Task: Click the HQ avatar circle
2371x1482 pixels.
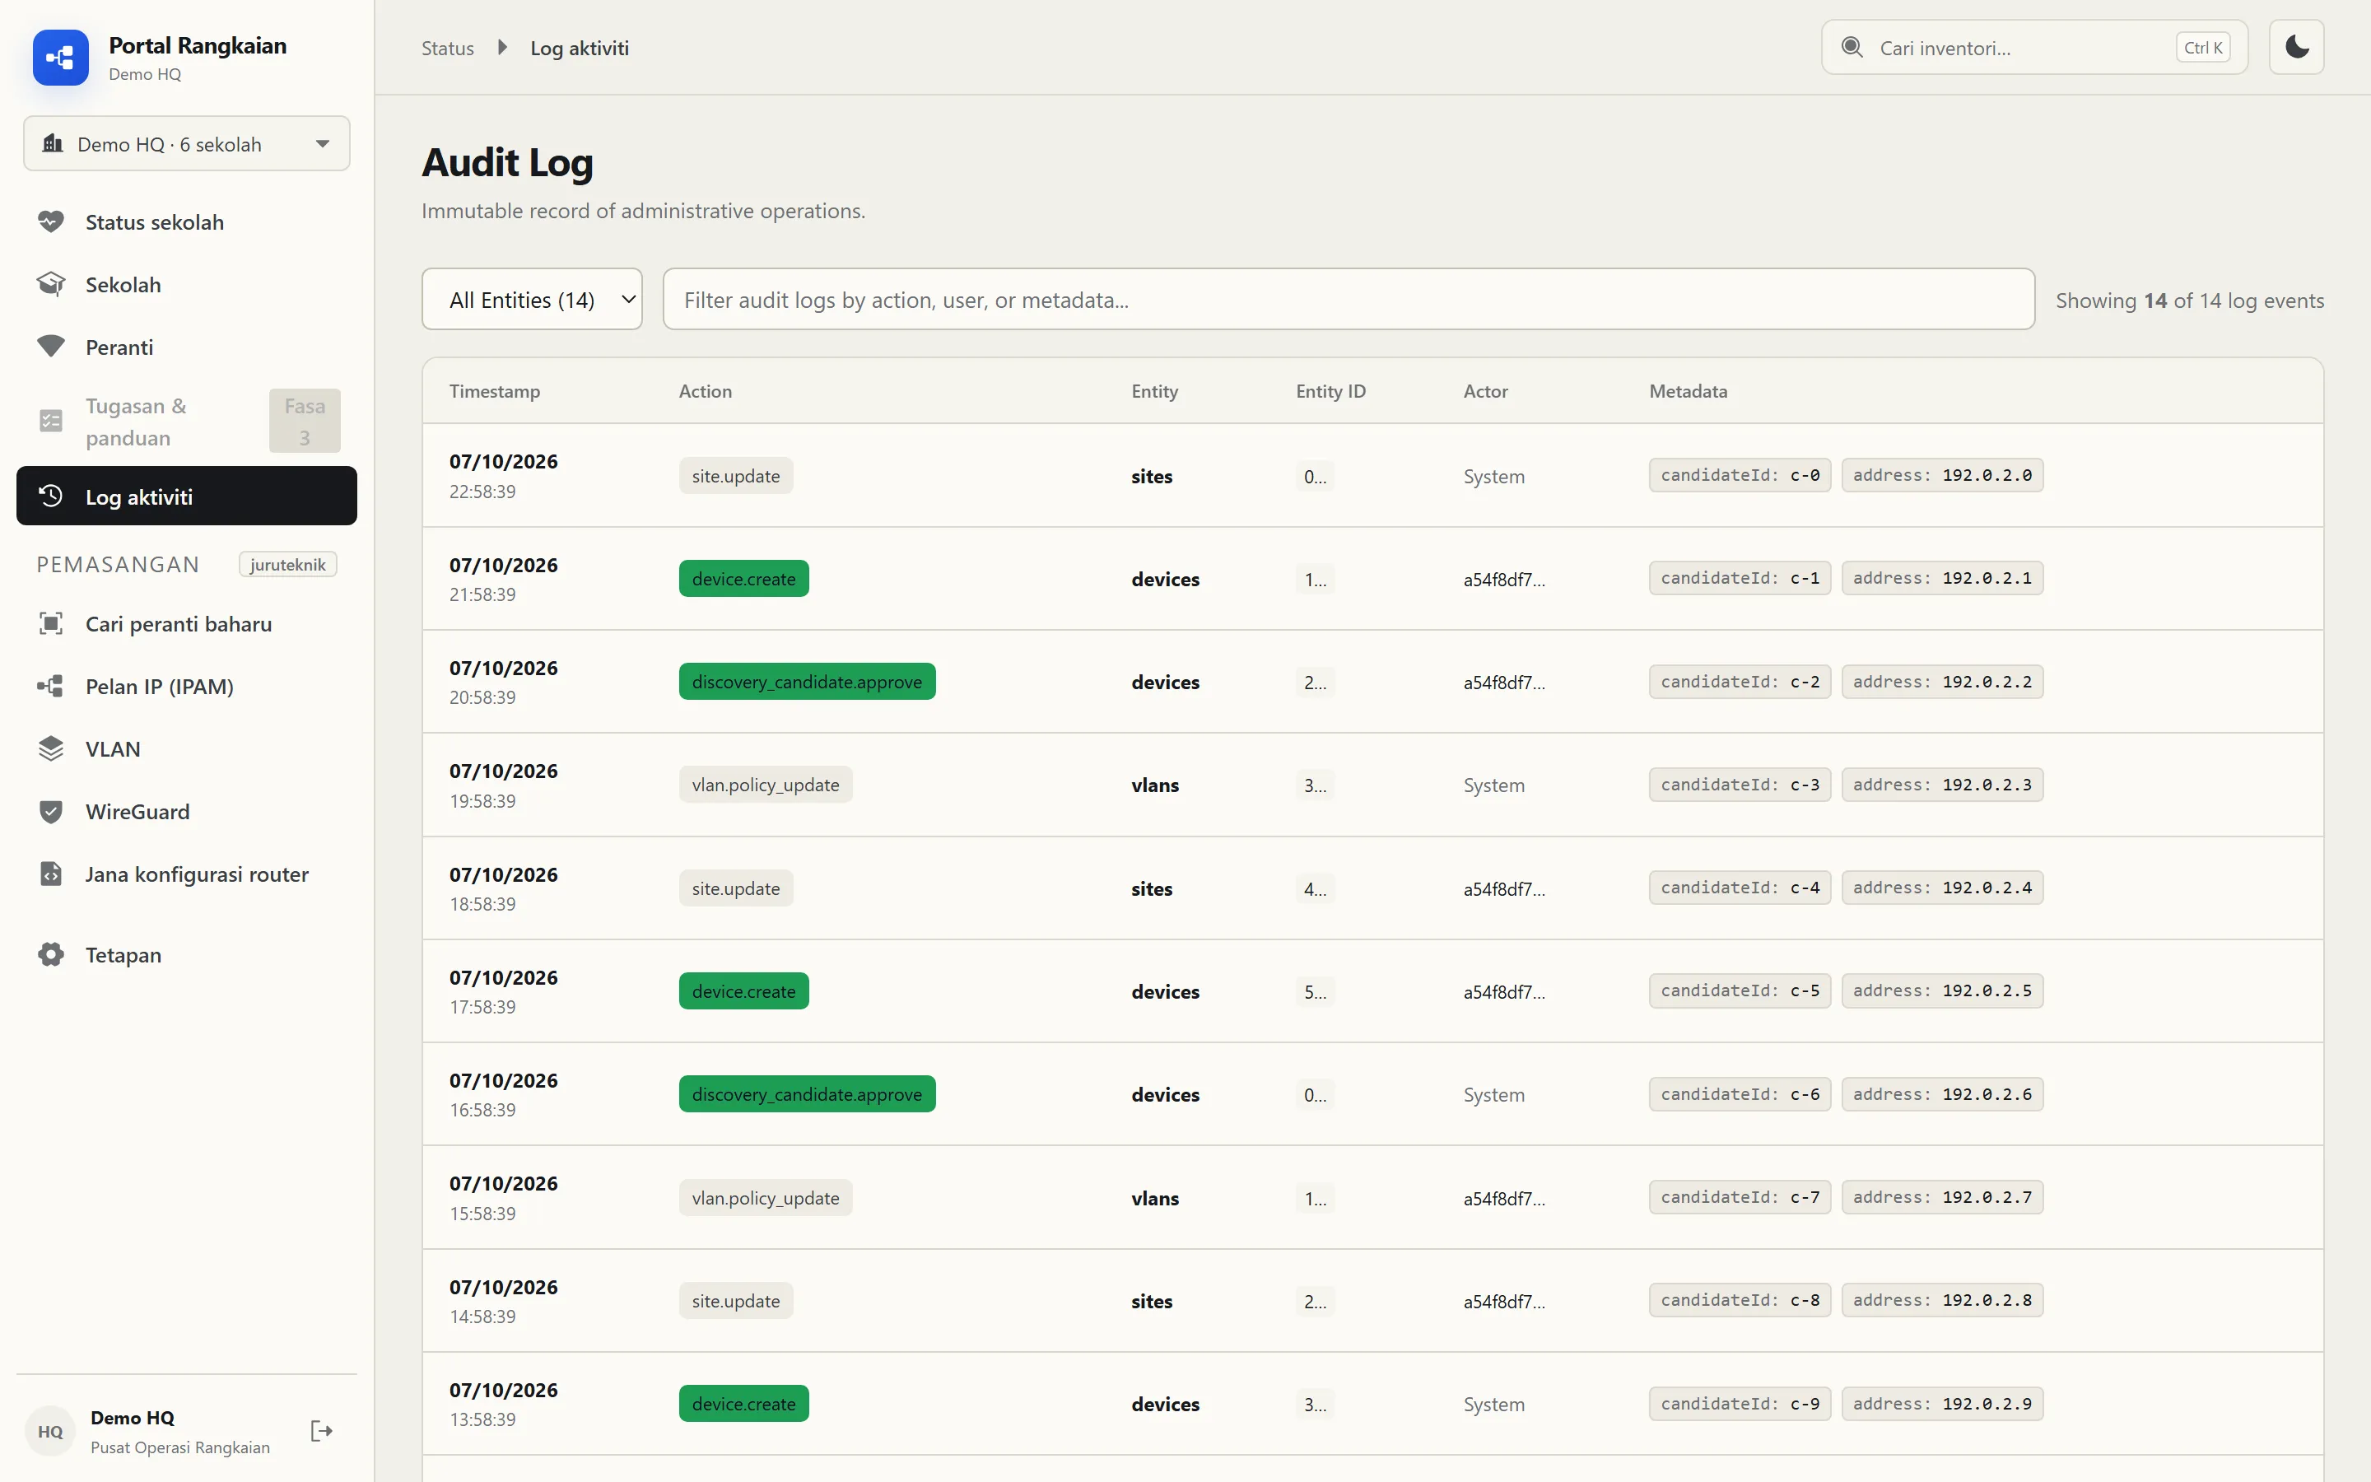Action: point(50,1431)
